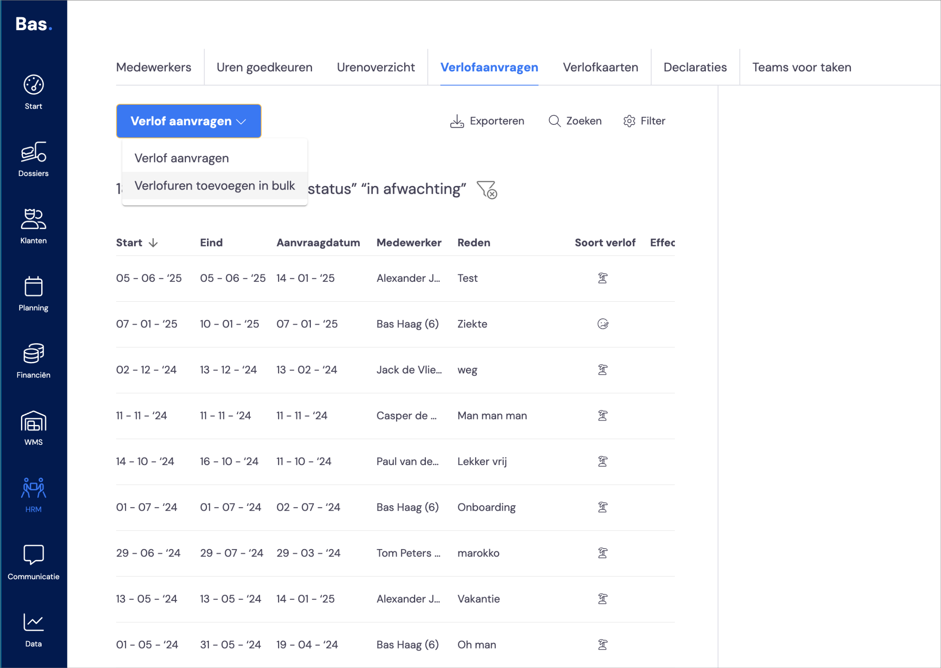This screenshot has width=941, height=668.
Task: Click the Exporteren button label
Action: 496,121
